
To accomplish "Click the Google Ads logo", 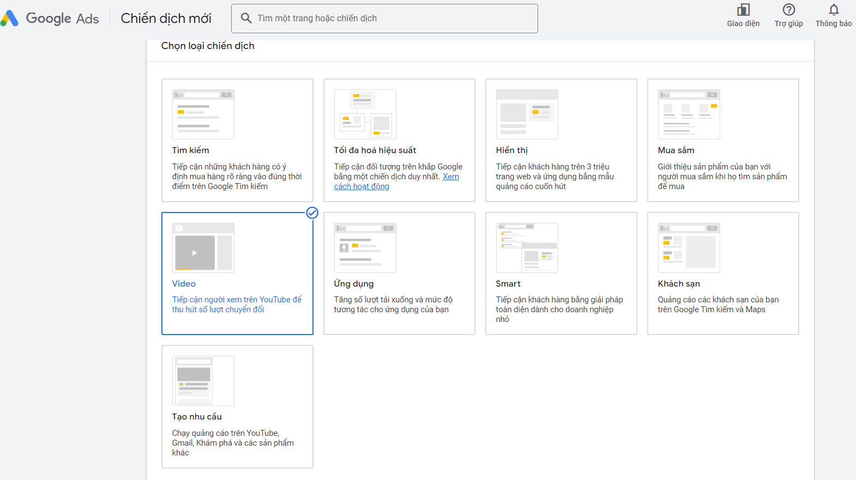I will [50, 19].
